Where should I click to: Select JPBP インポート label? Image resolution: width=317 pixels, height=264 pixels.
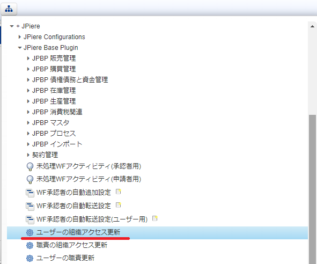coord(57,144)
